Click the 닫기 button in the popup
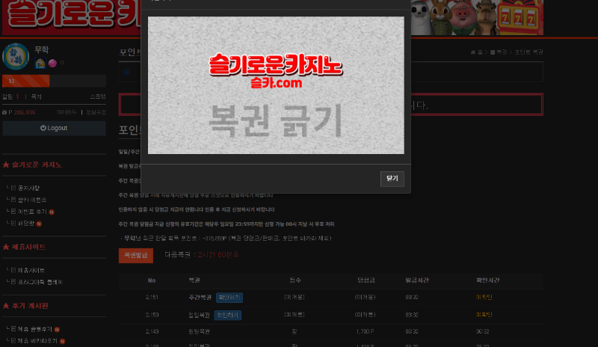The width and height of the screenshot is (598, 347). coord(392,179)
